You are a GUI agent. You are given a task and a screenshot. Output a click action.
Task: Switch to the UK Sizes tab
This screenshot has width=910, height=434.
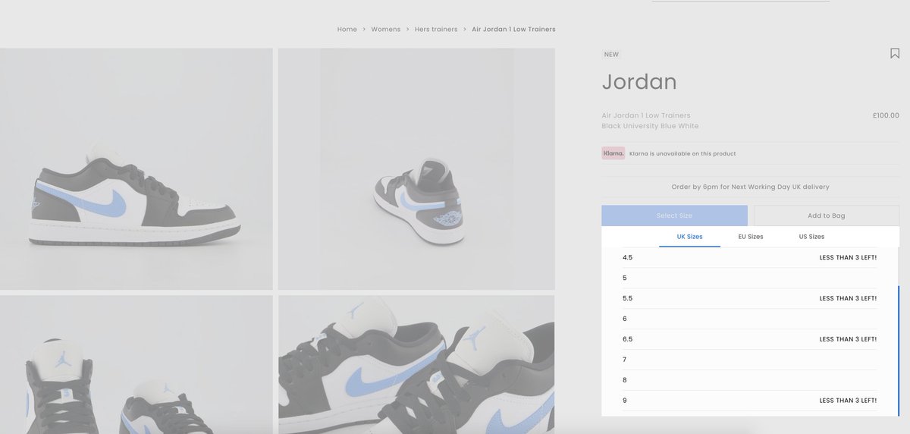click(x=689, y=237)
